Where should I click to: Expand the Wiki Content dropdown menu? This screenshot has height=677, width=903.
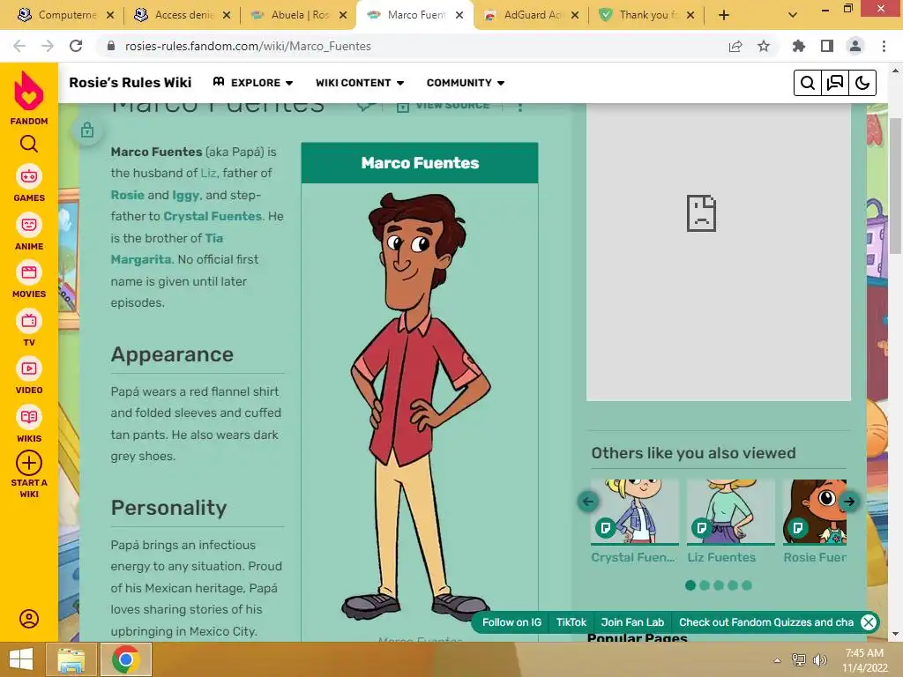click(360, 83)
